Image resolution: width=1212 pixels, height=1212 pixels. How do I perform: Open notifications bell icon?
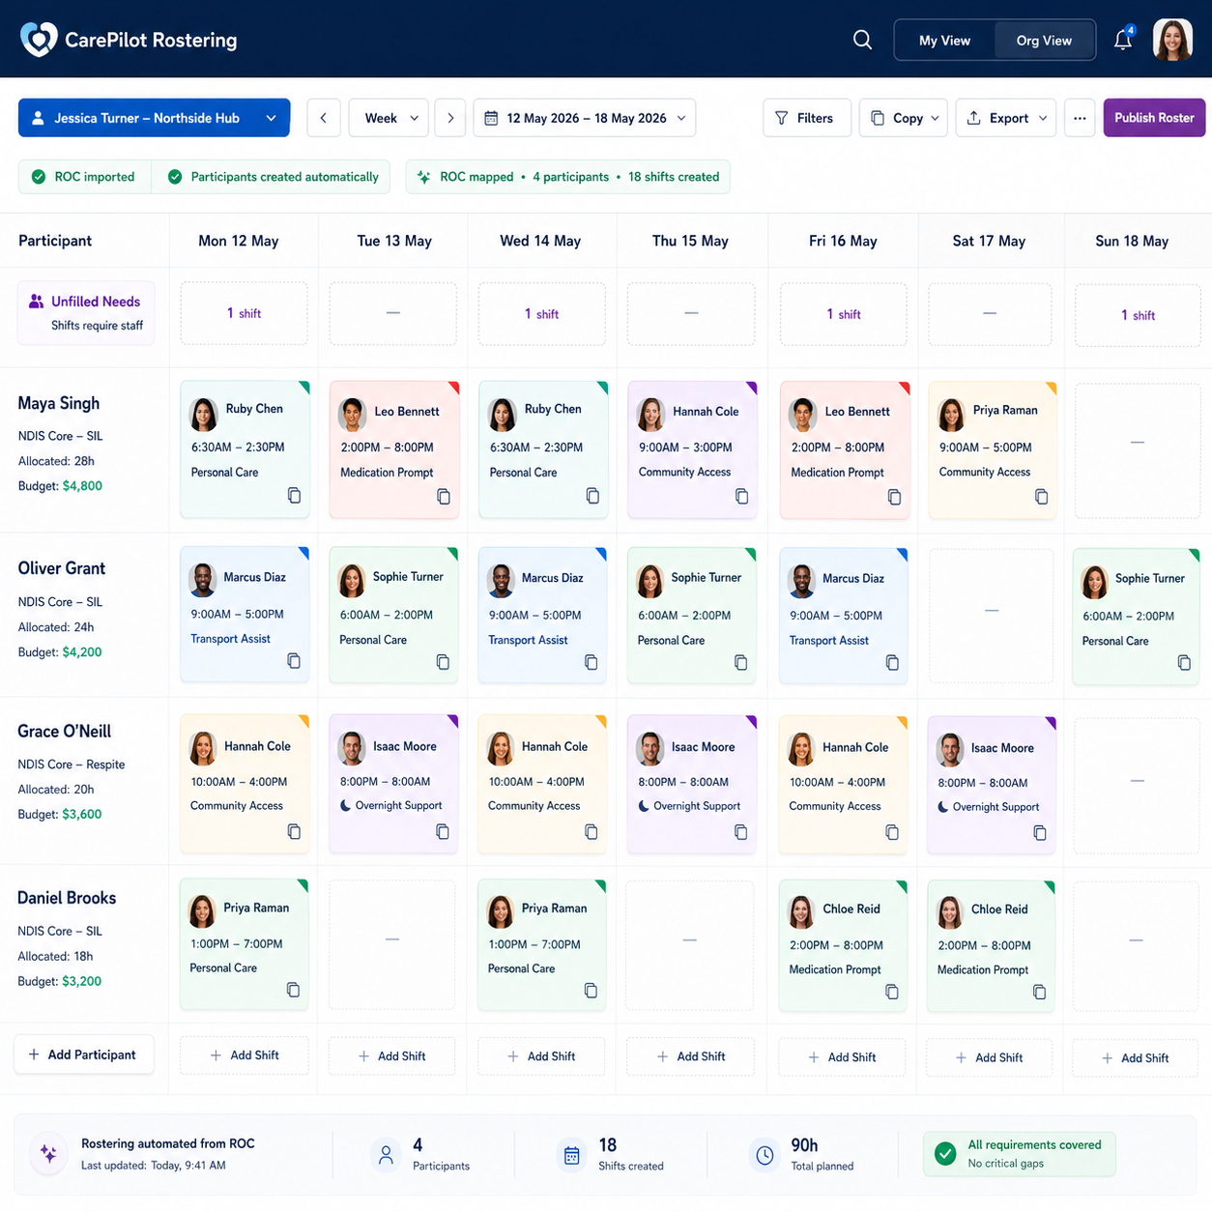tap(1123, 40)
